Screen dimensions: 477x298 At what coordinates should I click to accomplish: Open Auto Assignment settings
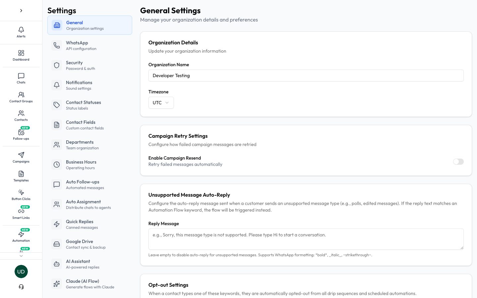point(90,204)
